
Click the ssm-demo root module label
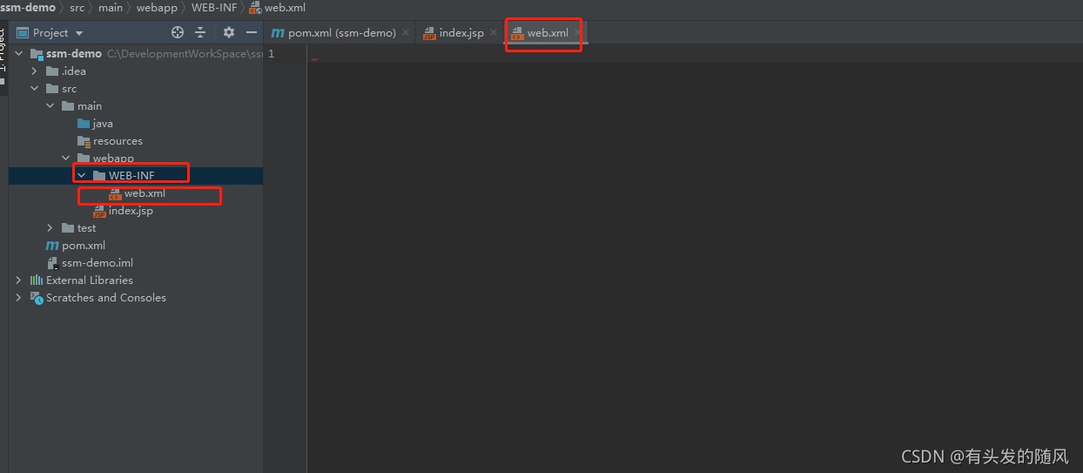[x=74, y=53]
